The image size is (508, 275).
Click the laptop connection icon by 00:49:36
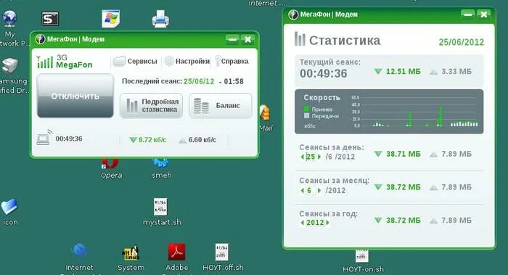[x=44, y=137]
